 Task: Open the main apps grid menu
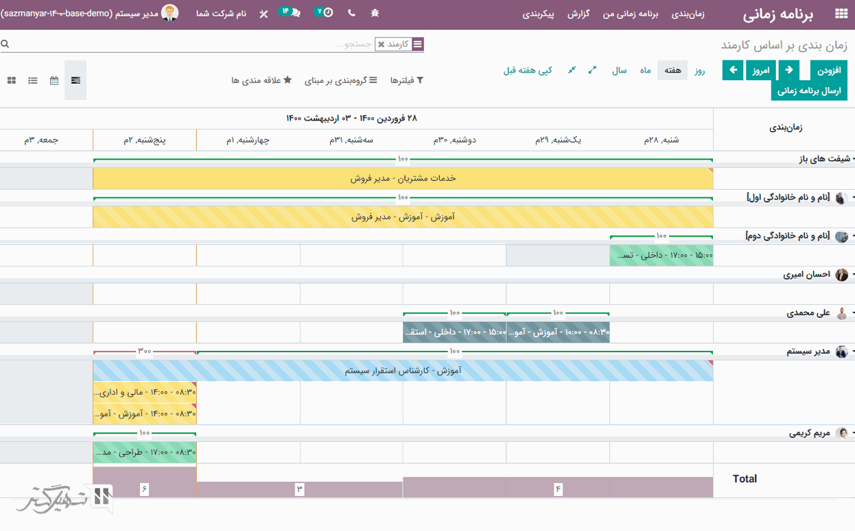841,14
